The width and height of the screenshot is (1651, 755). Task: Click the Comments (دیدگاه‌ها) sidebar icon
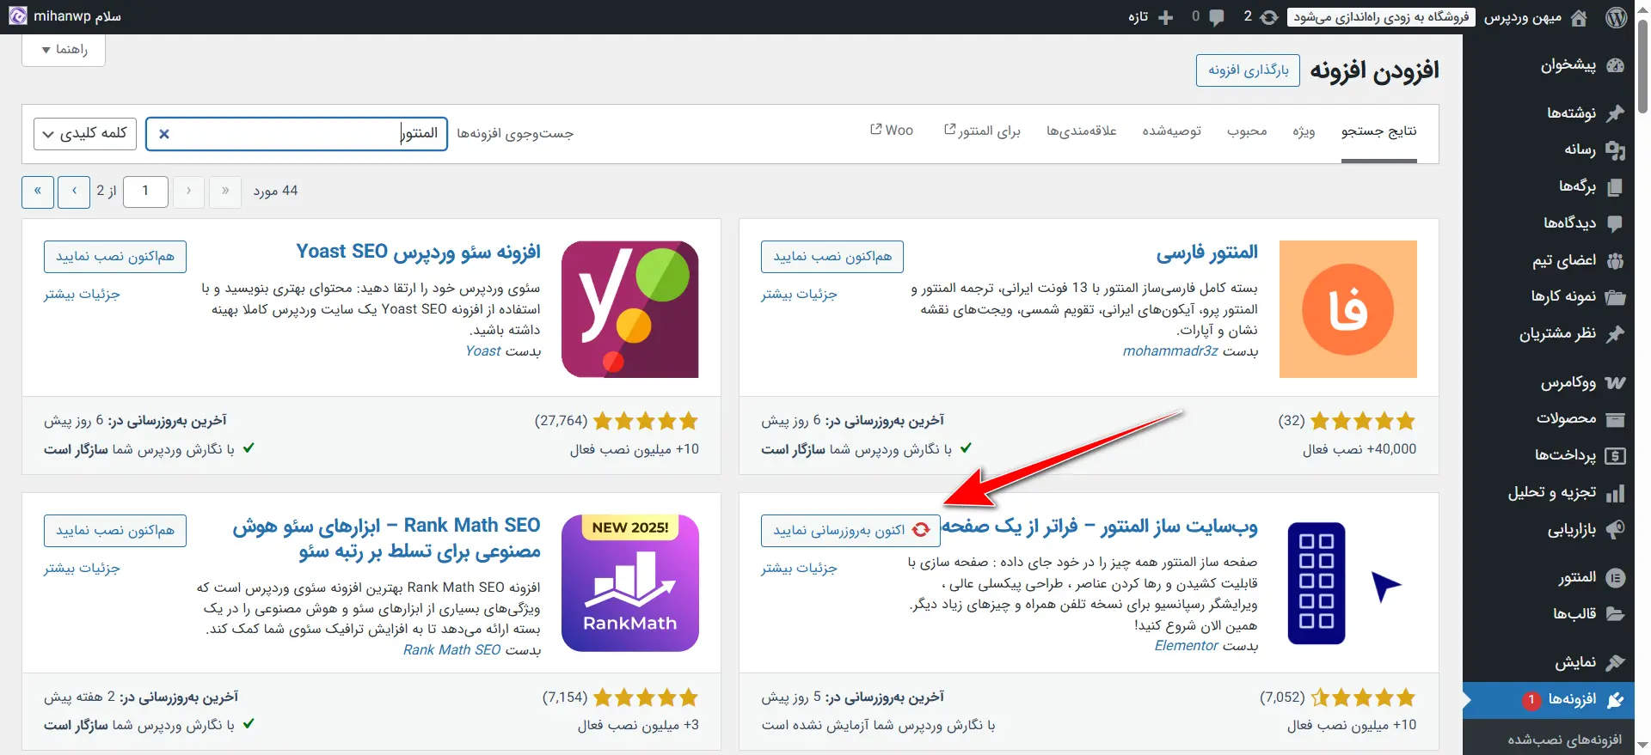click(1615, 223)
